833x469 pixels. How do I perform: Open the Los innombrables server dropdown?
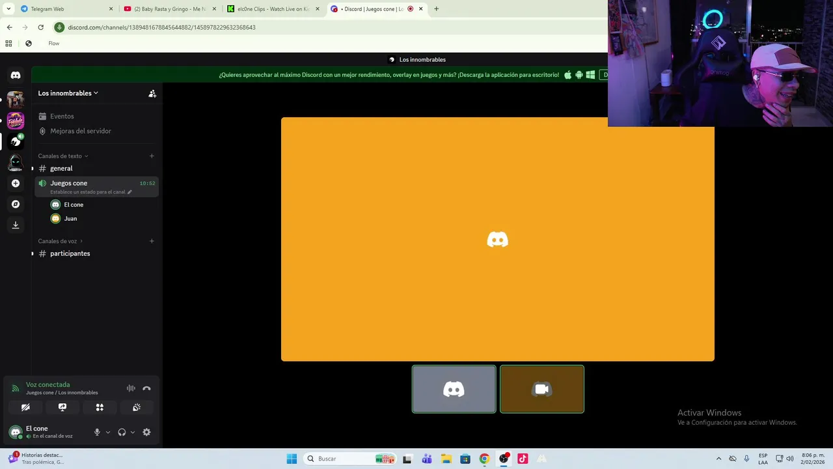(68, 93)
